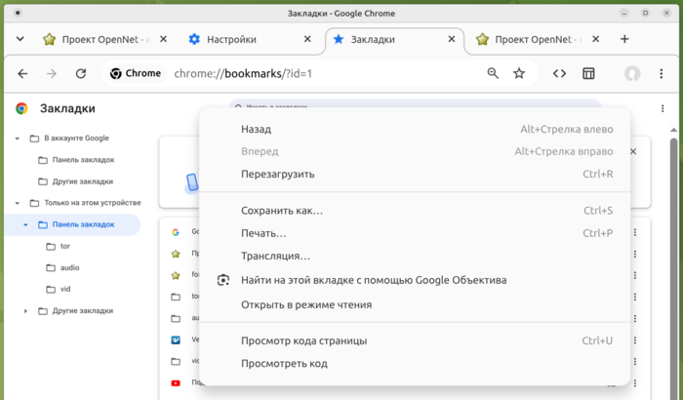Image resolution: width=683 pixels, height=400 pixels.
Task: Choose Перезагрузить in context menu
Action: tap(415, 174)
